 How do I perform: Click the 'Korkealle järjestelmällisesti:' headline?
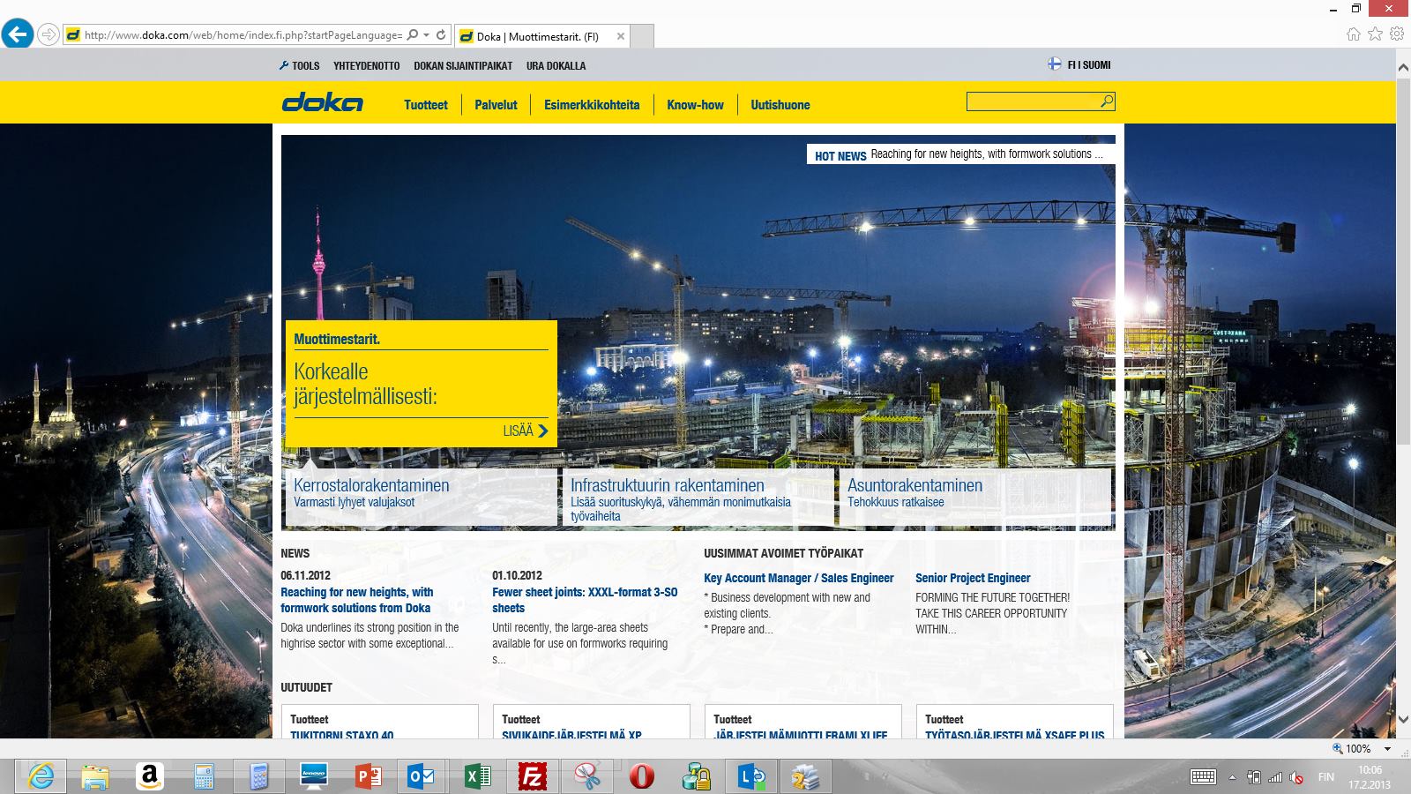click(365, 384)
